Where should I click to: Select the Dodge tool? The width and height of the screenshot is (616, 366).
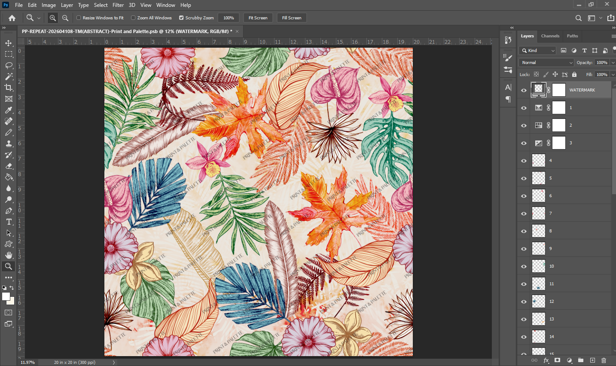pyautogui.click(x=9, y=199)
